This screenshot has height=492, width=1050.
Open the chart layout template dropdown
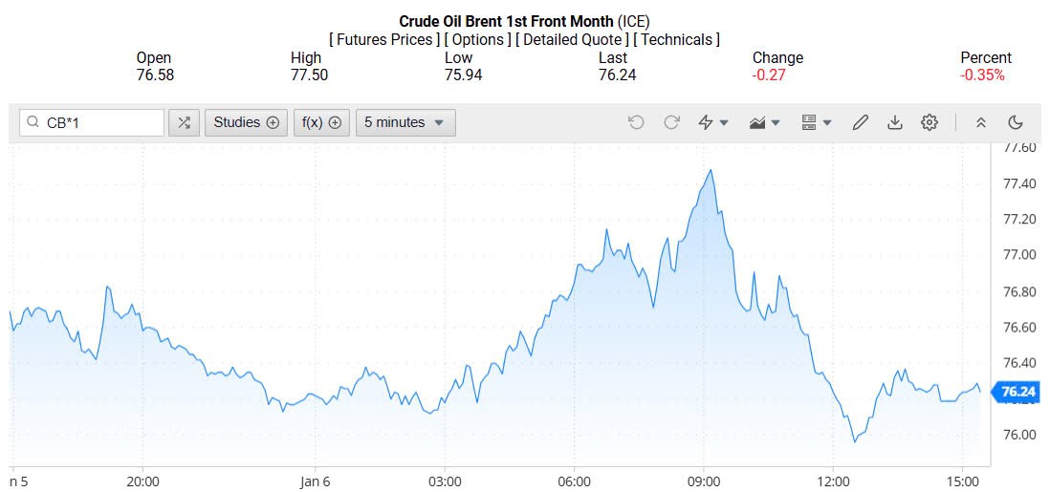point(816,122)
